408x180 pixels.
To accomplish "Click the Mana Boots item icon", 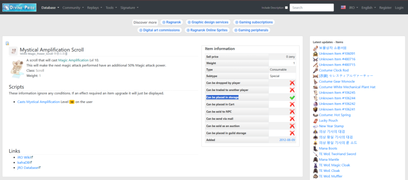I will (x=315, y=149).
